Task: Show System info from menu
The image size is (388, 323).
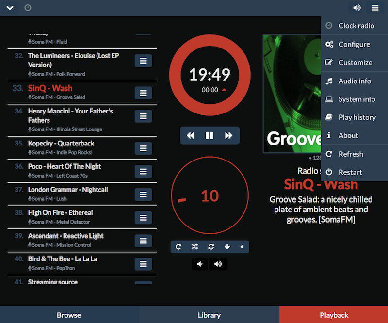Action: [x=355, y=99]
